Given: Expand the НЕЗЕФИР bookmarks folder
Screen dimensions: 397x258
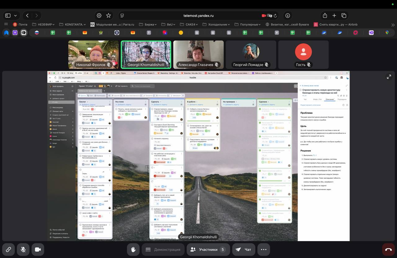Looking at the screenshot, I should [x=43, y=25].
